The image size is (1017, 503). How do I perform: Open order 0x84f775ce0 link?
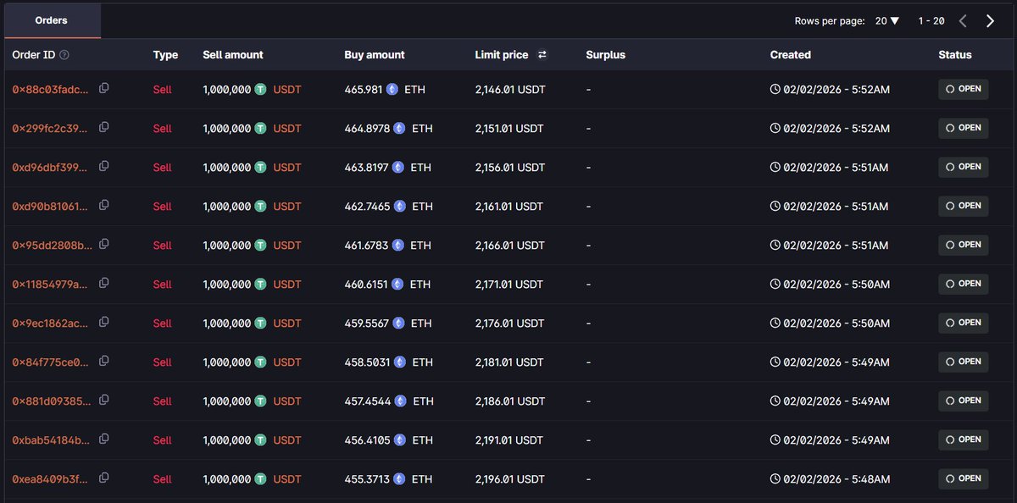[50, 362]
